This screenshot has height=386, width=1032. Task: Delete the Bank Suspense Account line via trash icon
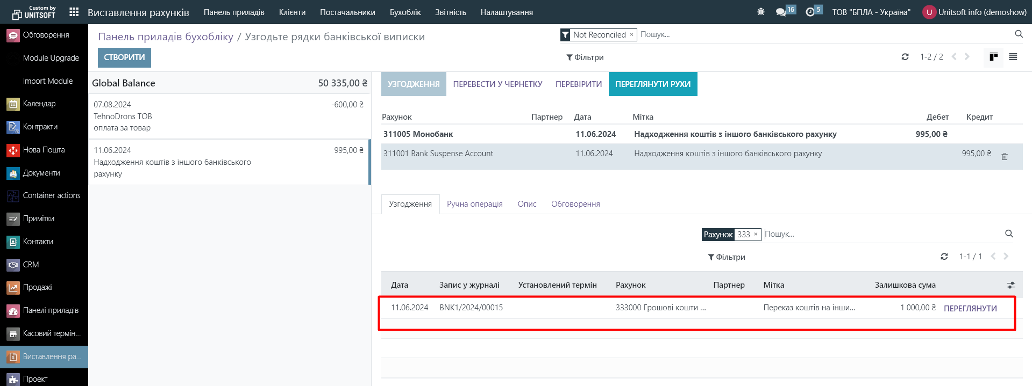pyautogui.click(x=1004, y=157)
